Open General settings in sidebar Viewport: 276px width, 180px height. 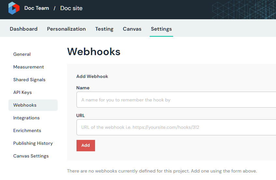[x=22, y=54]
